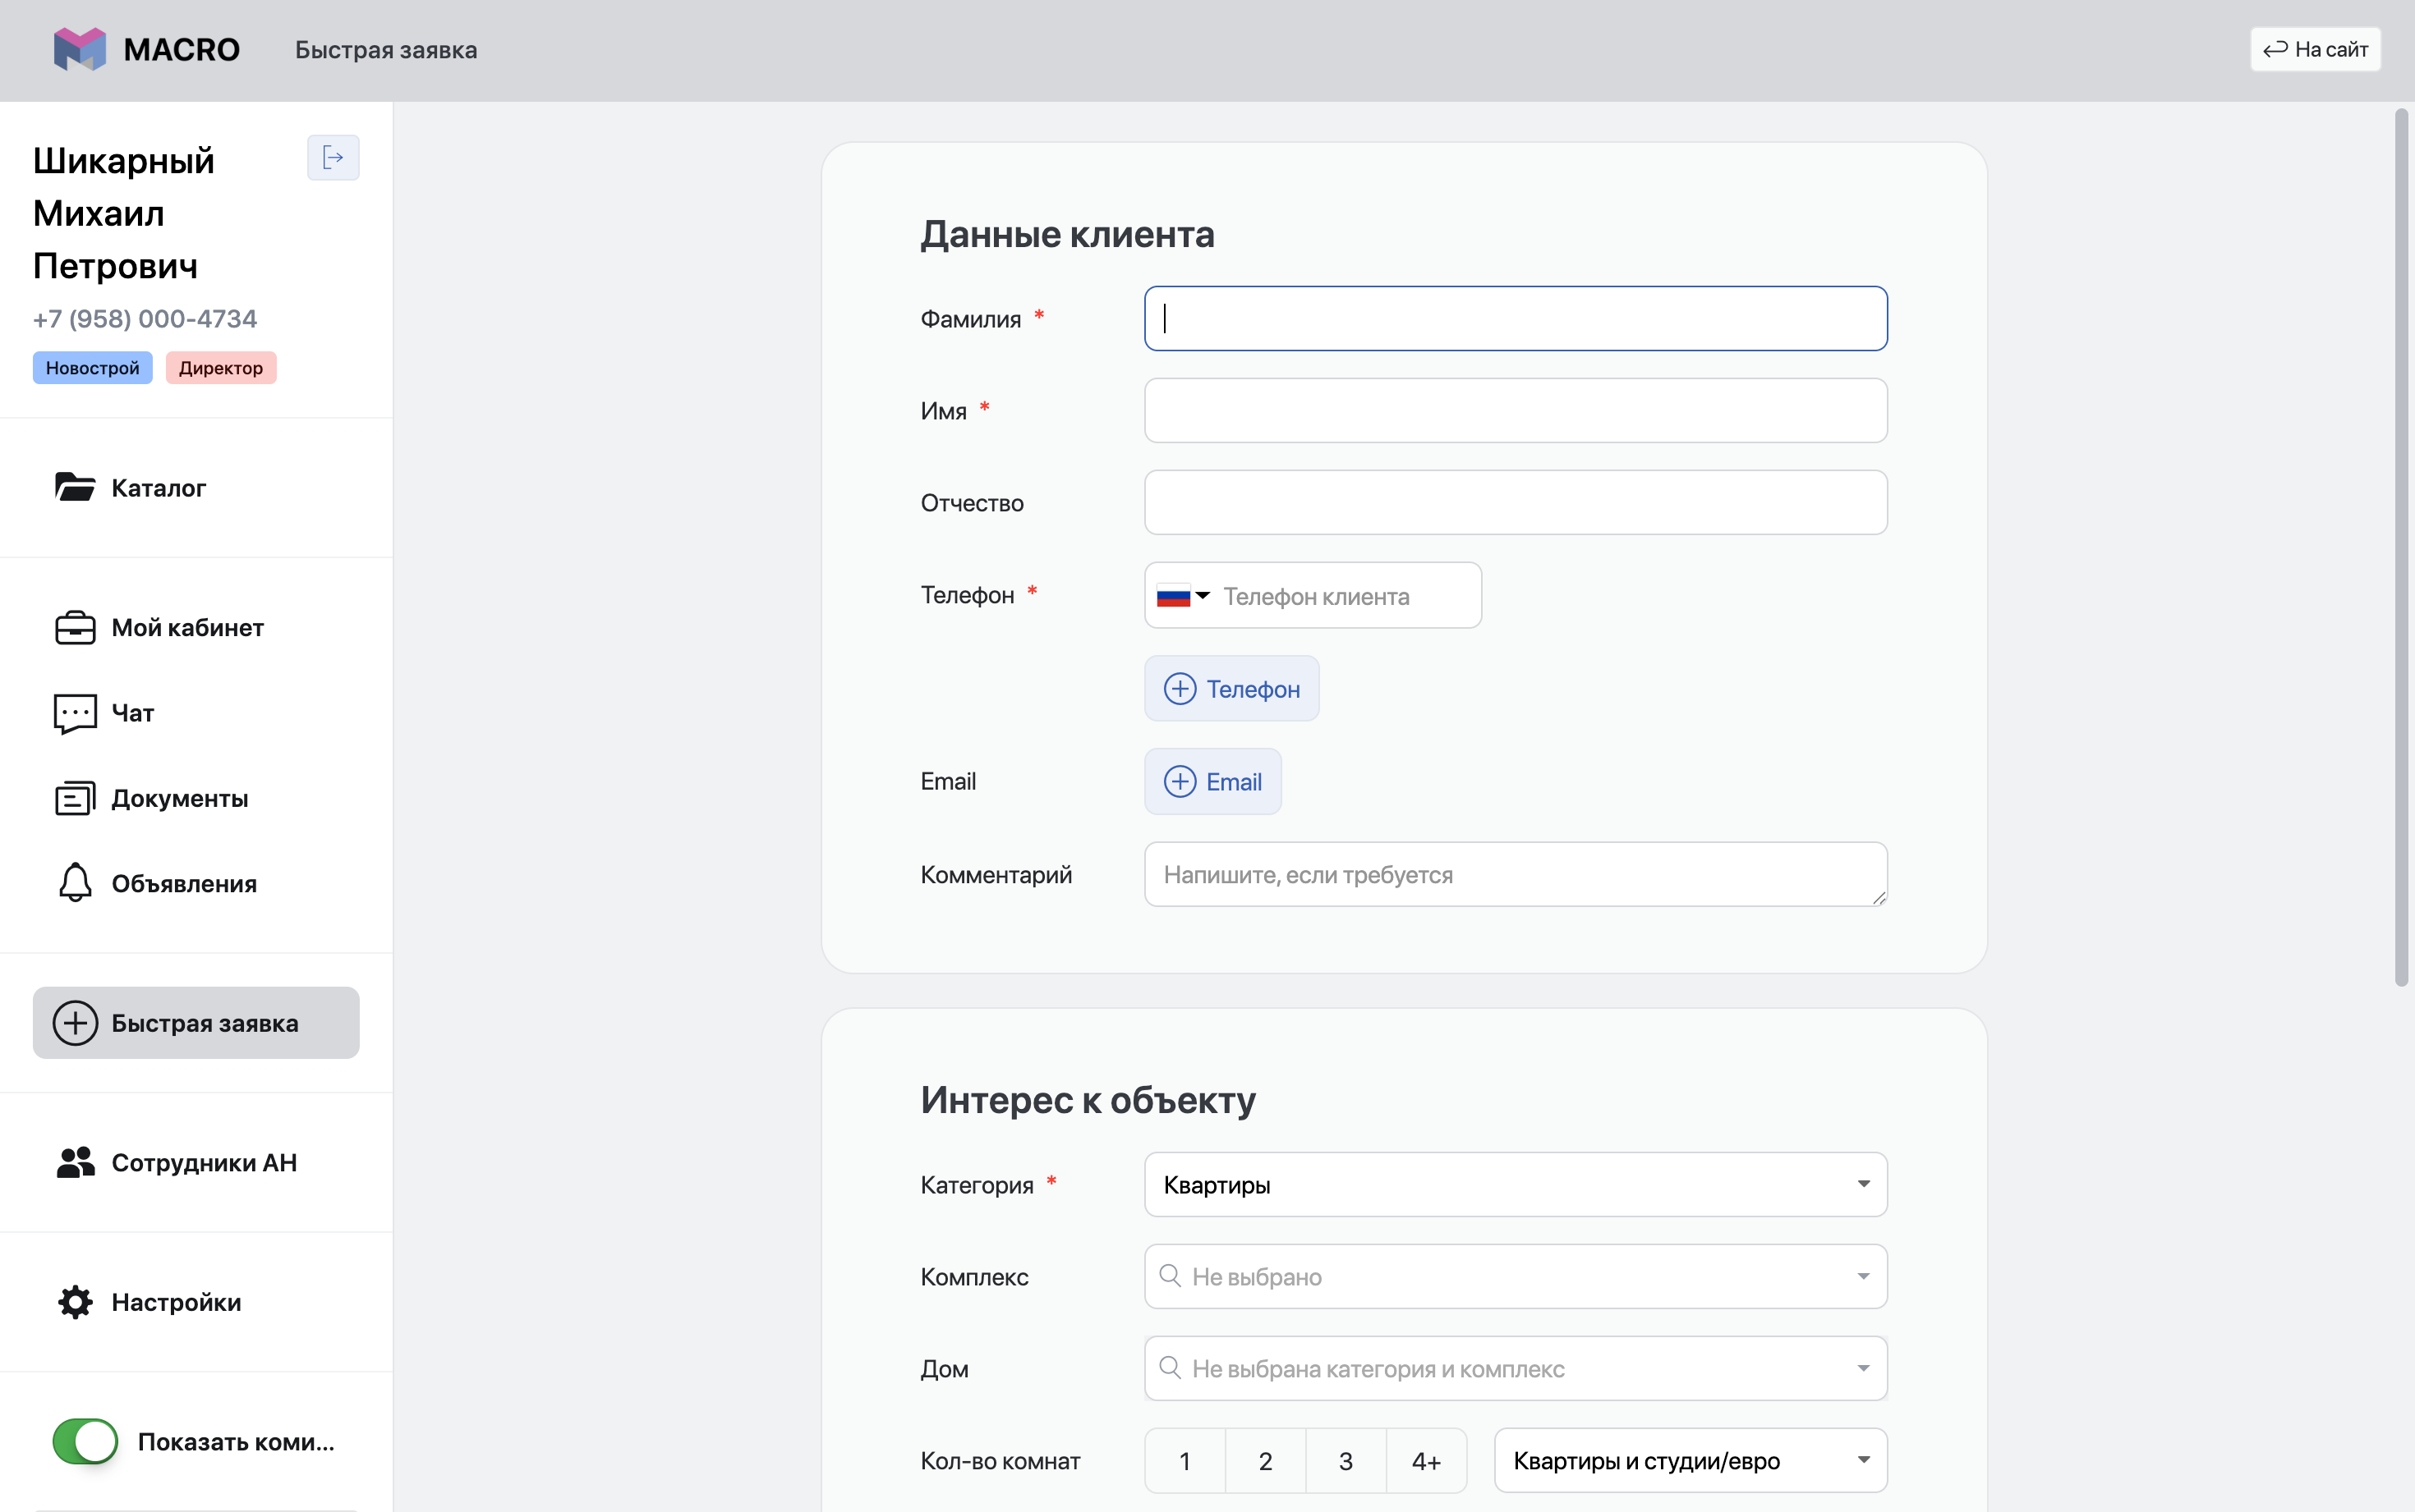Click the Быстрая заявка header title
The width and height of the screenshot is (2415, 1512).
[386, 50]
